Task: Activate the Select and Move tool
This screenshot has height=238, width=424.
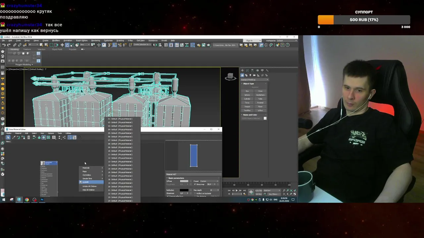Action: tap(62, 45)
